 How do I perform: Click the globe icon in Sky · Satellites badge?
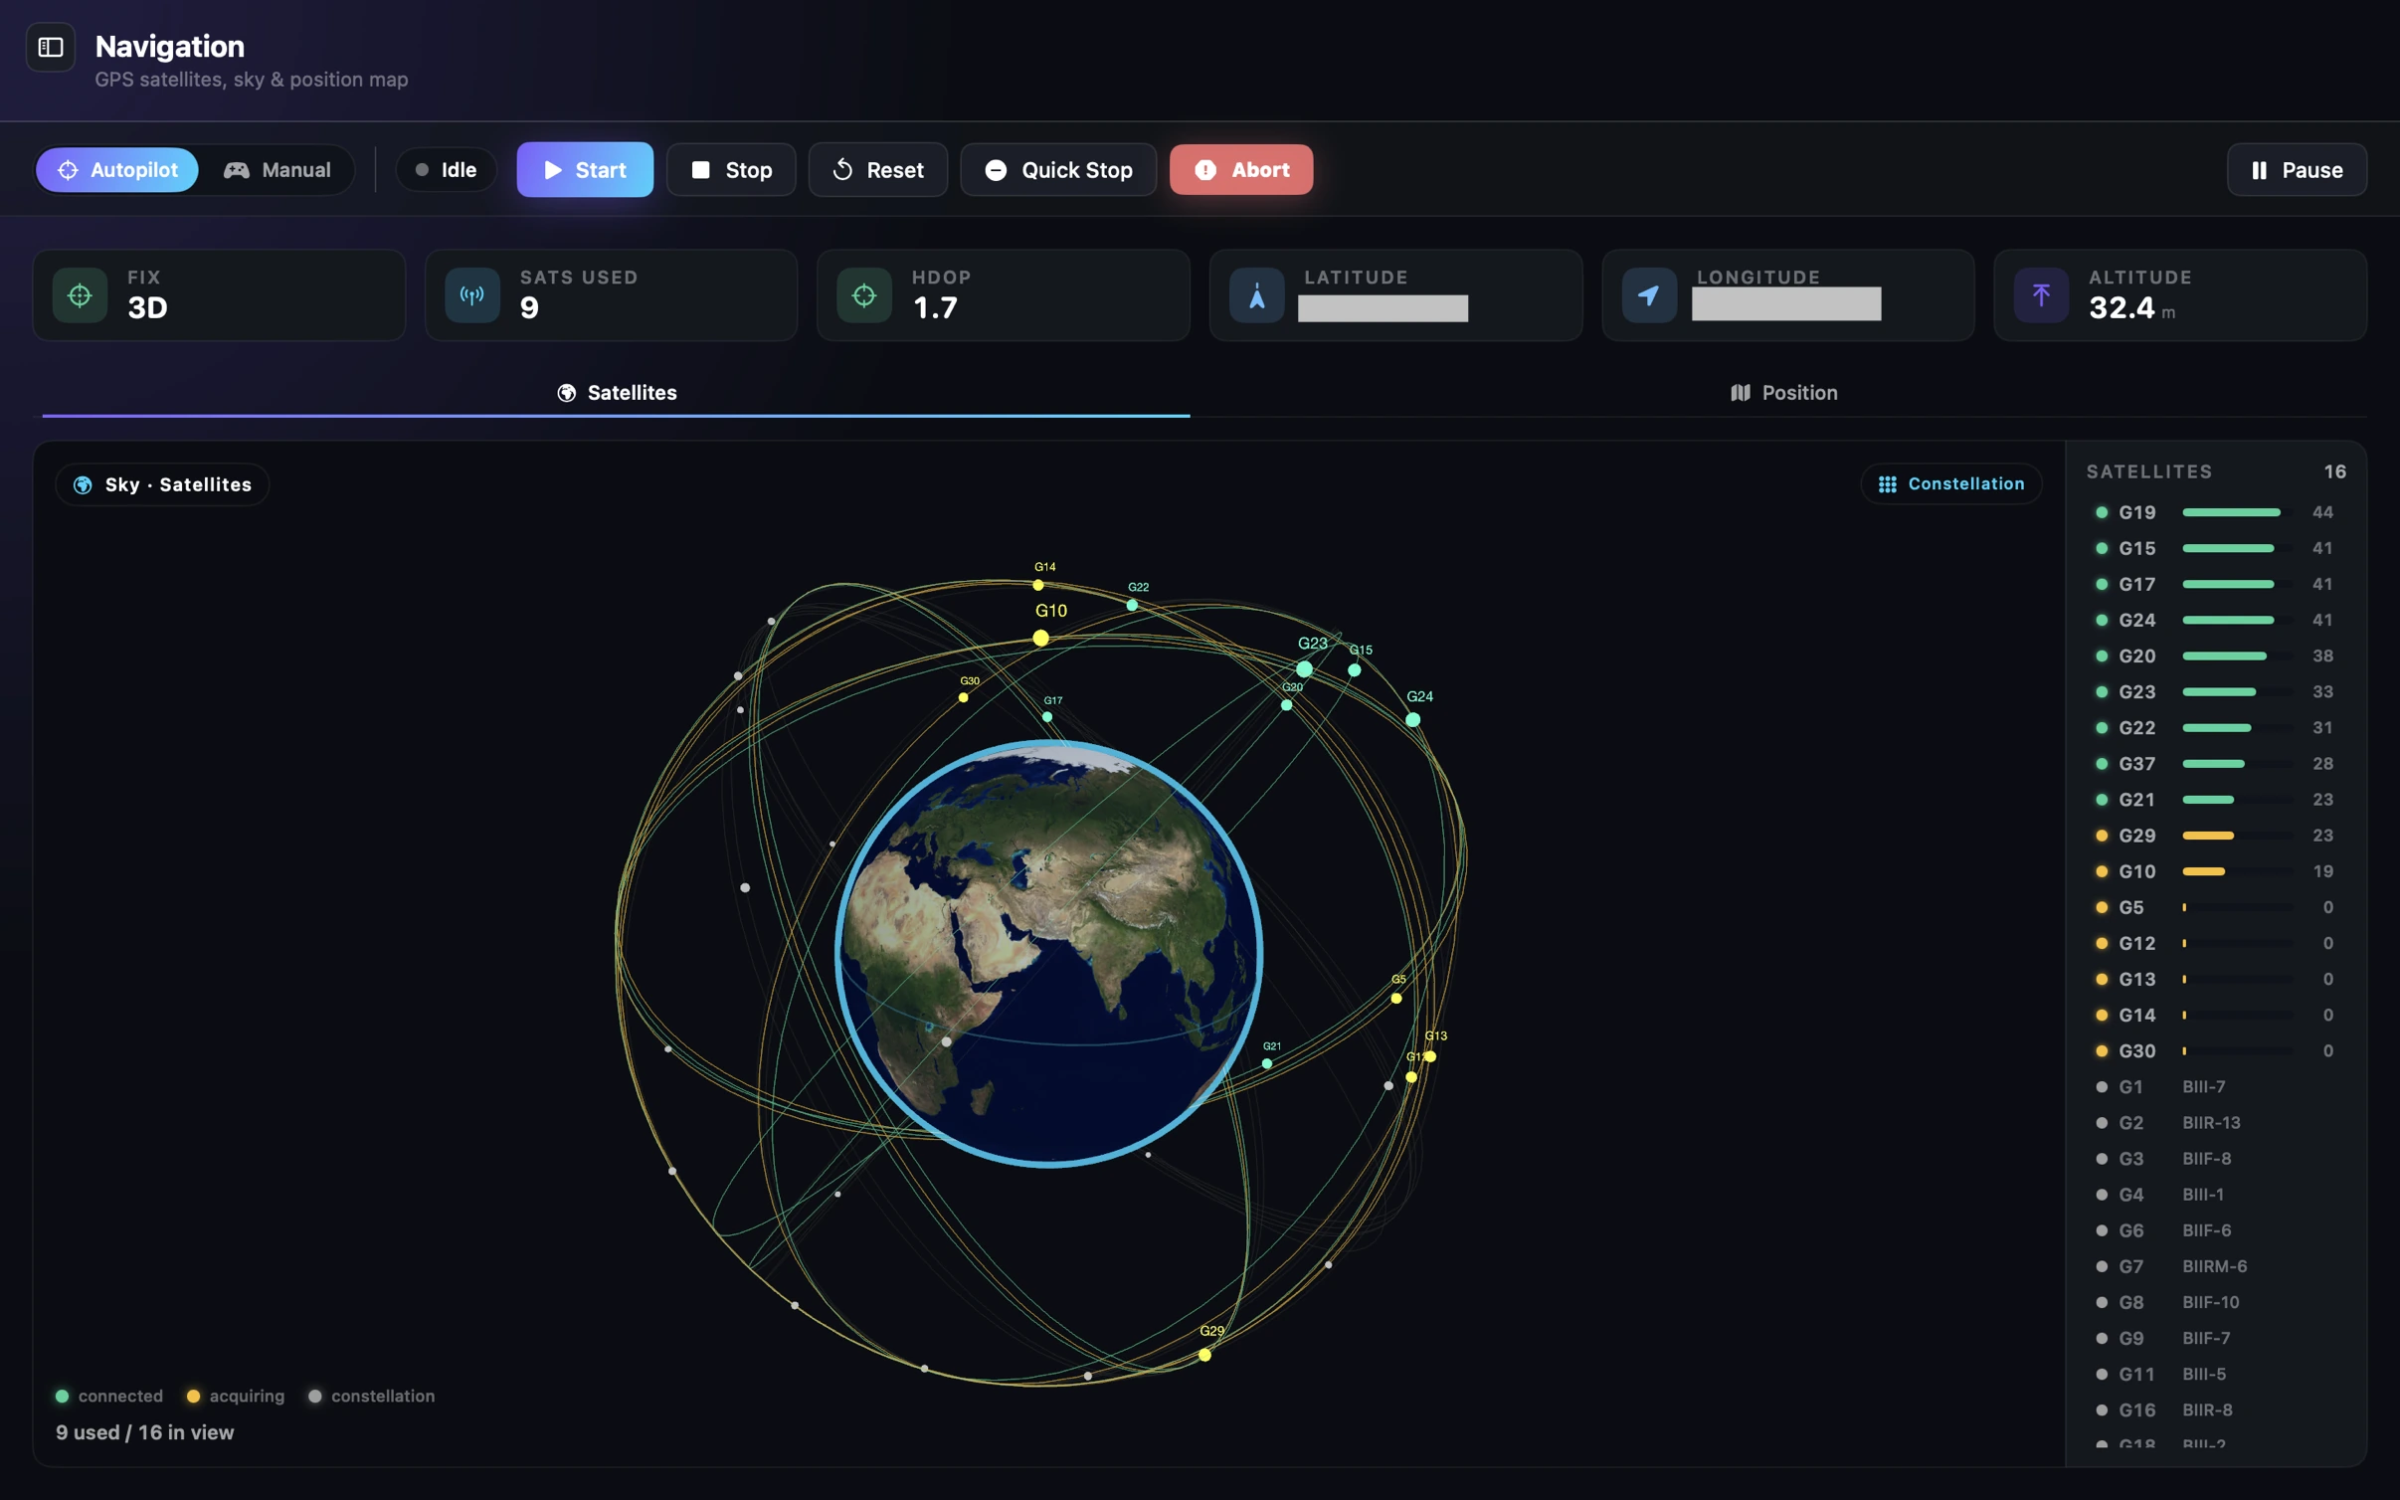(84, 484)
